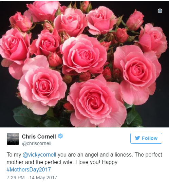Open the @vickycornell mention link
The image size is (169, 182).
point(39,155)
